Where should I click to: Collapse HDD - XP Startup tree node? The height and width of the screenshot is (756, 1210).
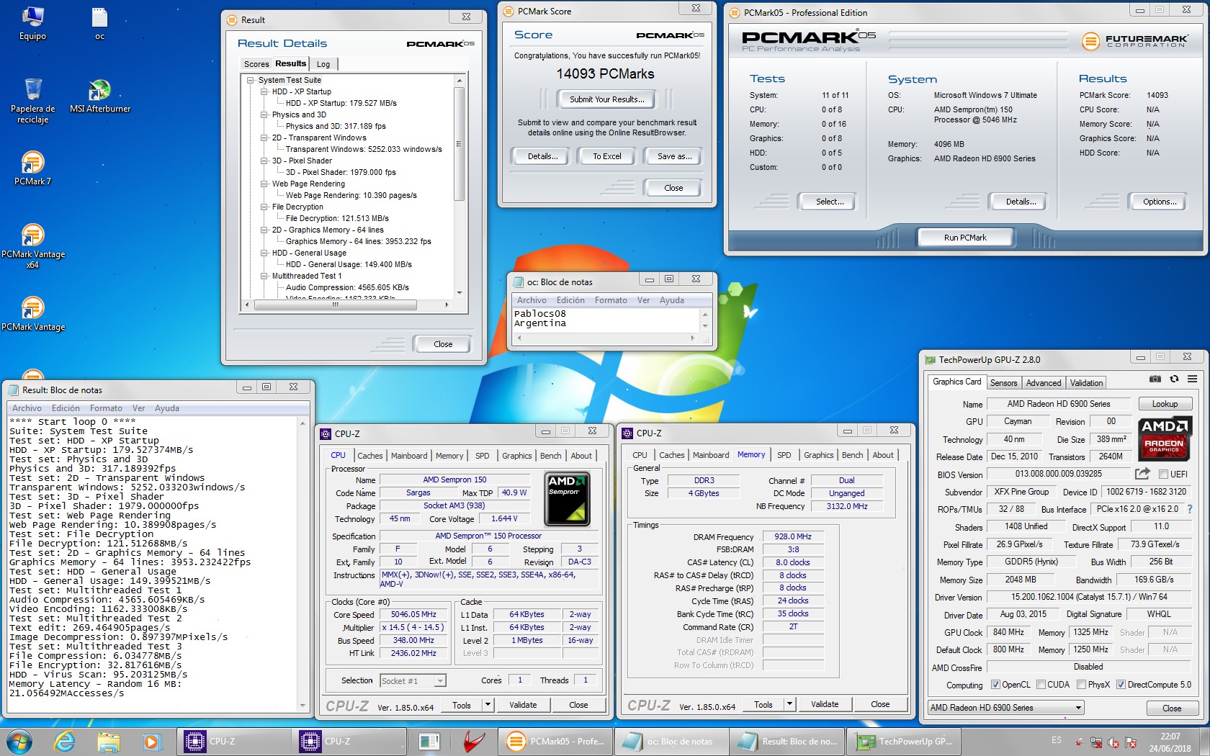pyautogui.click(x=264, y=91)
